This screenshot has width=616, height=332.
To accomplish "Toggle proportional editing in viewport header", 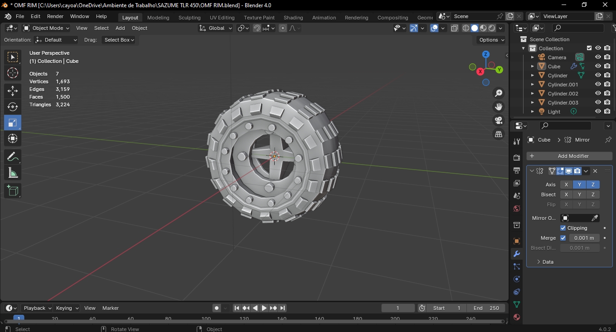I will pyautogui.click(x=283, y=28).
